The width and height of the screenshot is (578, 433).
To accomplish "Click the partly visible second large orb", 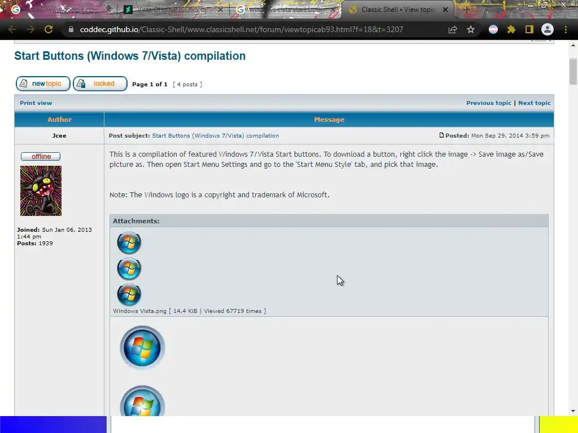I will tap(142, 401).
